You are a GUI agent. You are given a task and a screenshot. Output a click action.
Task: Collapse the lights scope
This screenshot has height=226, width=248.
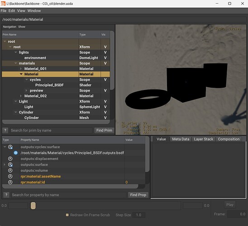[x=16, y=52]
